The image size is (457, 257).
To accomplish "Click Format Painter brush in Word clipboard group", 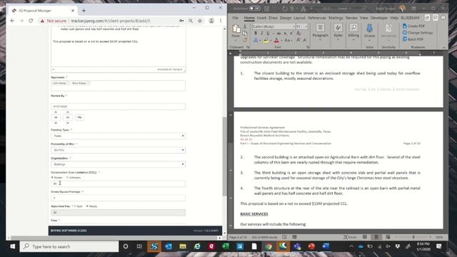I will coord(245,40).
